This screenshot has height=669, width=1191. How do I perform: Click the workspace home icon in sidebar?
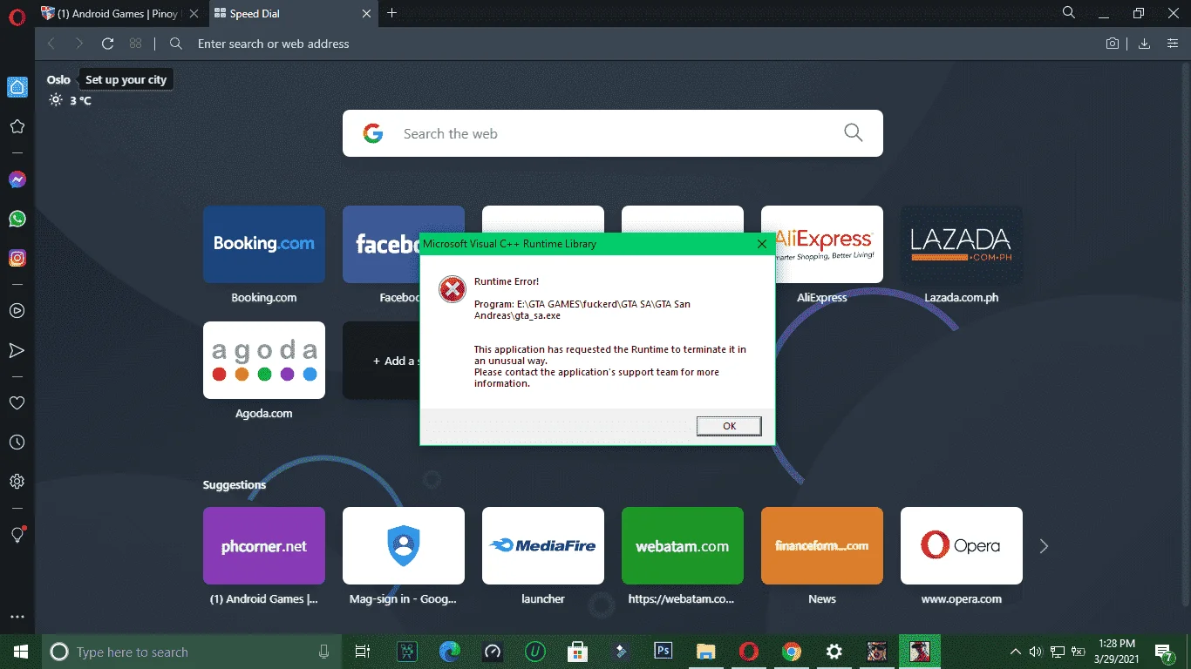[17, 87]
